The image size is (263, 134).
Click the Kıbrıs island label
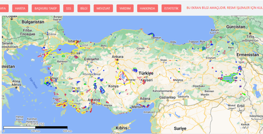121,128
